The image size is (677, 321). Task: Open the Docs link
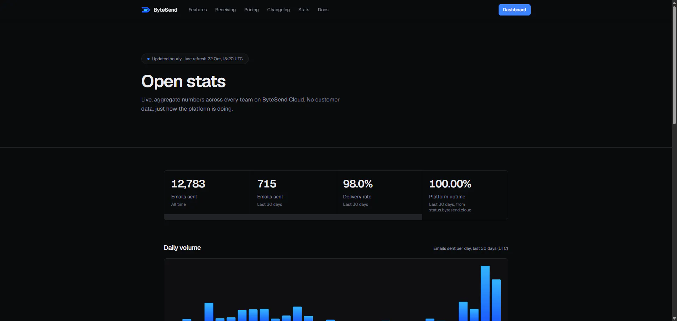pyautogui.click(x=323, y=10)
